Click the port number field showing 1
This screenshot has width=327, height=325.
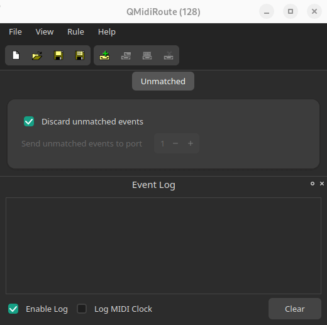point(162,143)
